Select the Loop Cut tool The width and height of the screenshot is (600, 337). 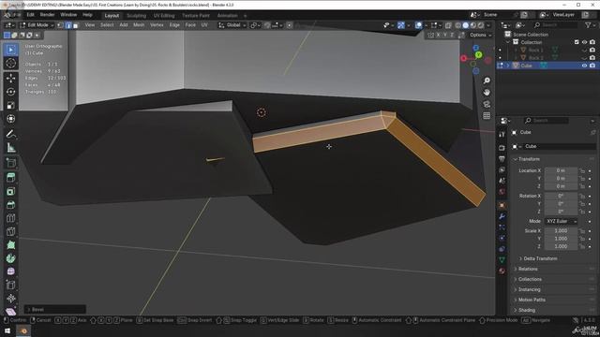10,218
